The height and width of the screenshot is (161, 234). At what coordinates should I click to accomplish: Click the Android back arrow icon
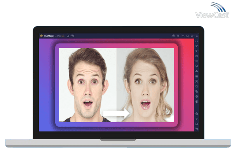tap(197, 119)
